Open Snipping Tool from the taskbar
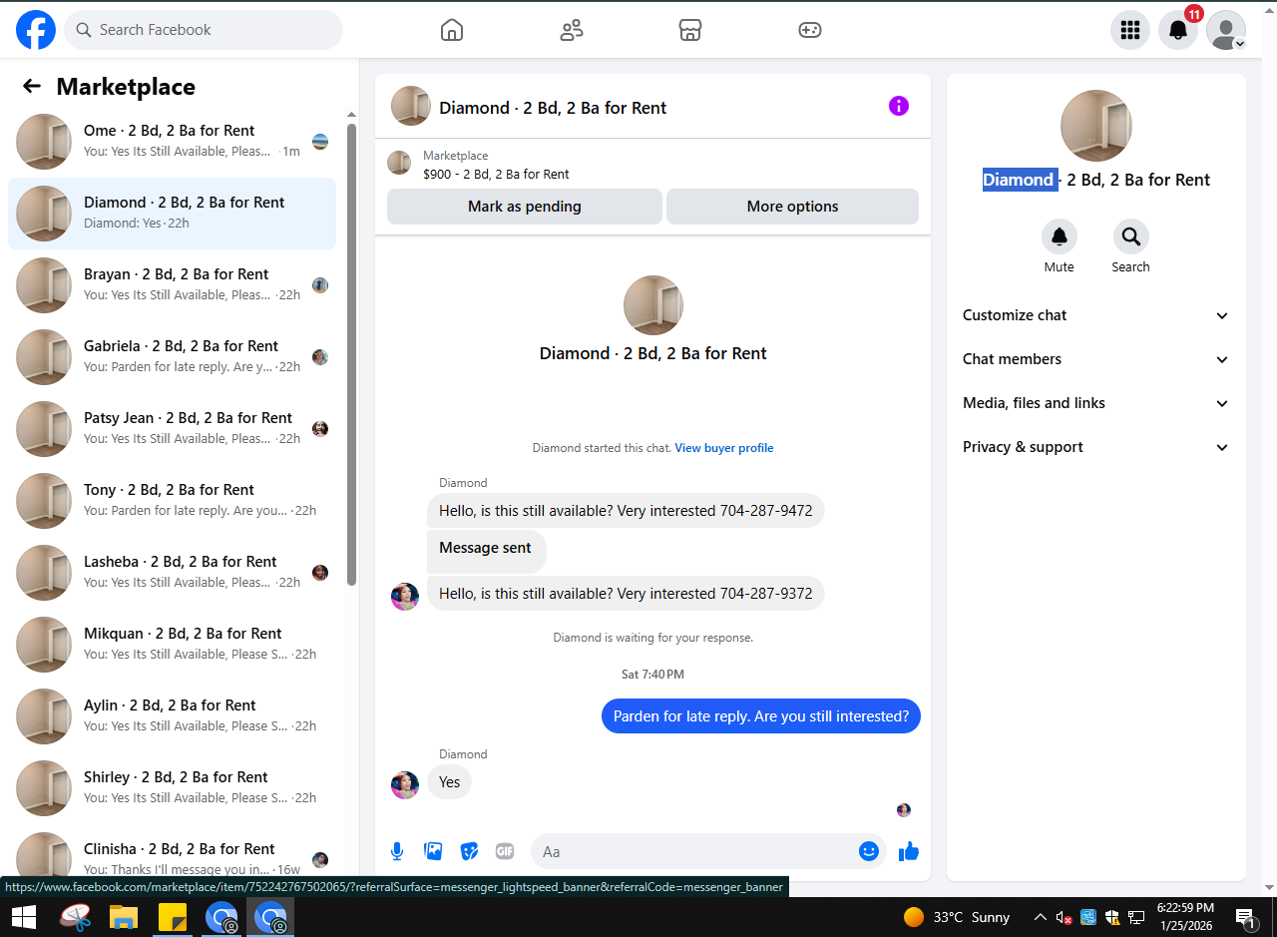Viewport: 1277px width, 937px height. 75,917
